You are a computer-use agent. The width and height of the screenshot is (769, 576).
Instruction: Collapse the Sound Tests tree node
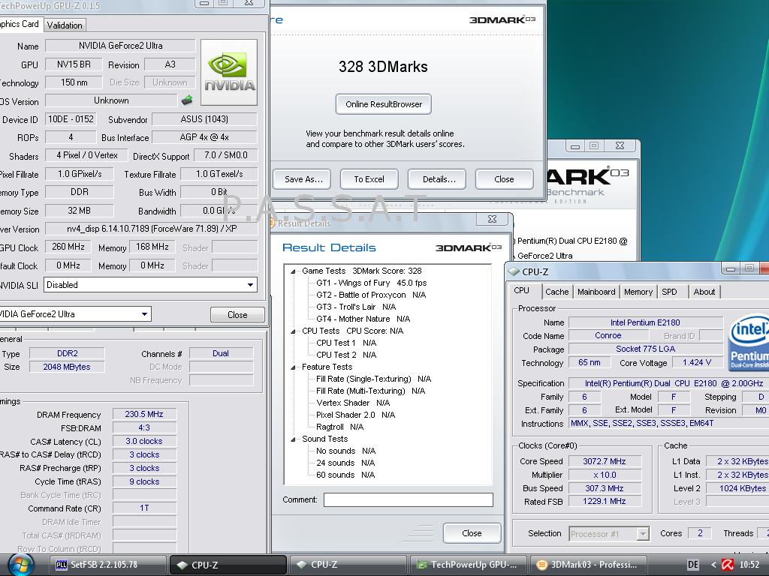[x=293, y=439]
